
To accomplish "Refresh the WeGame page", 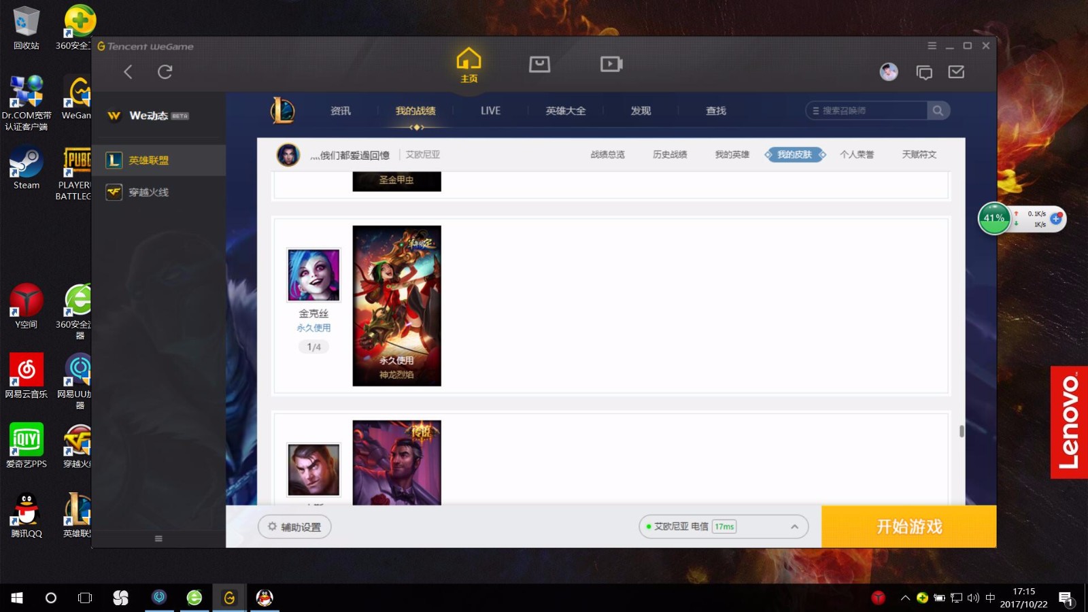I will [165, 72].
